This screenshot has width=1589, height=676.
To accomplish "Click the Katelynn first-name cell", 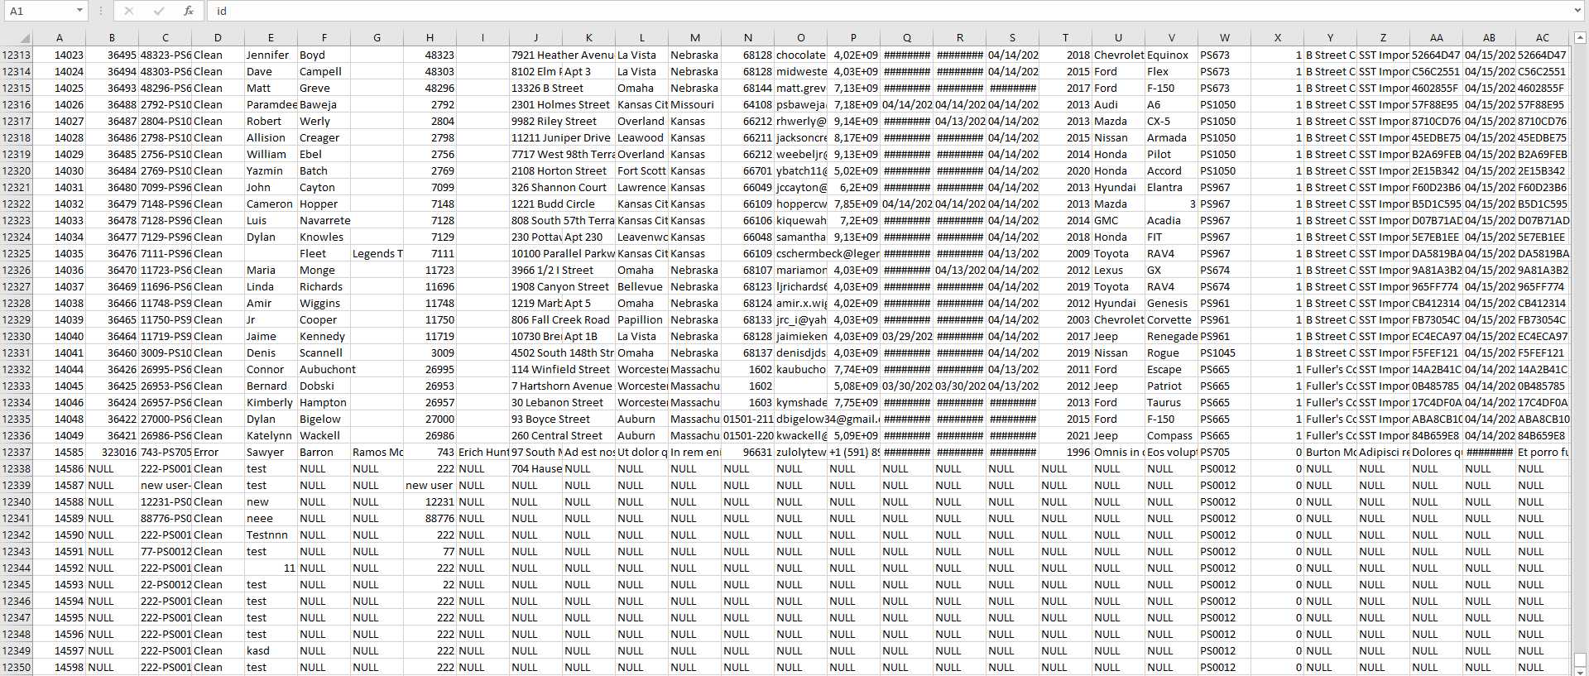I will click(271, 435).
